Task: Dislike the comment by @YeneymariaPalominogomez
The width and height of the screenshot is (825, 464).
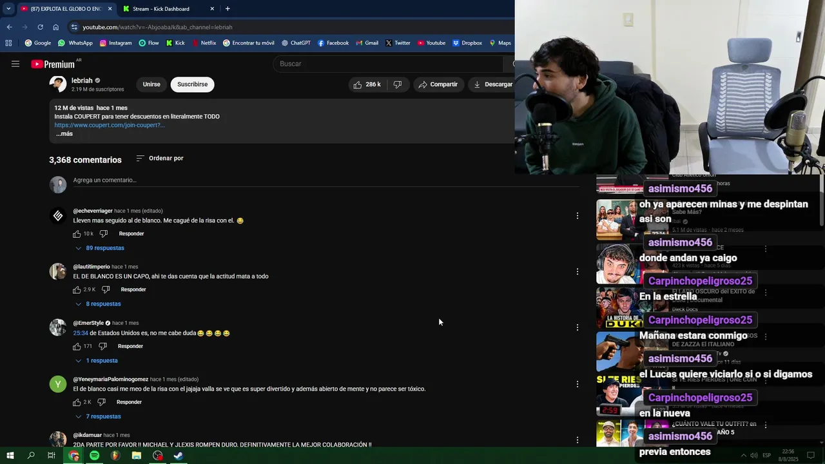Action: 101,403
